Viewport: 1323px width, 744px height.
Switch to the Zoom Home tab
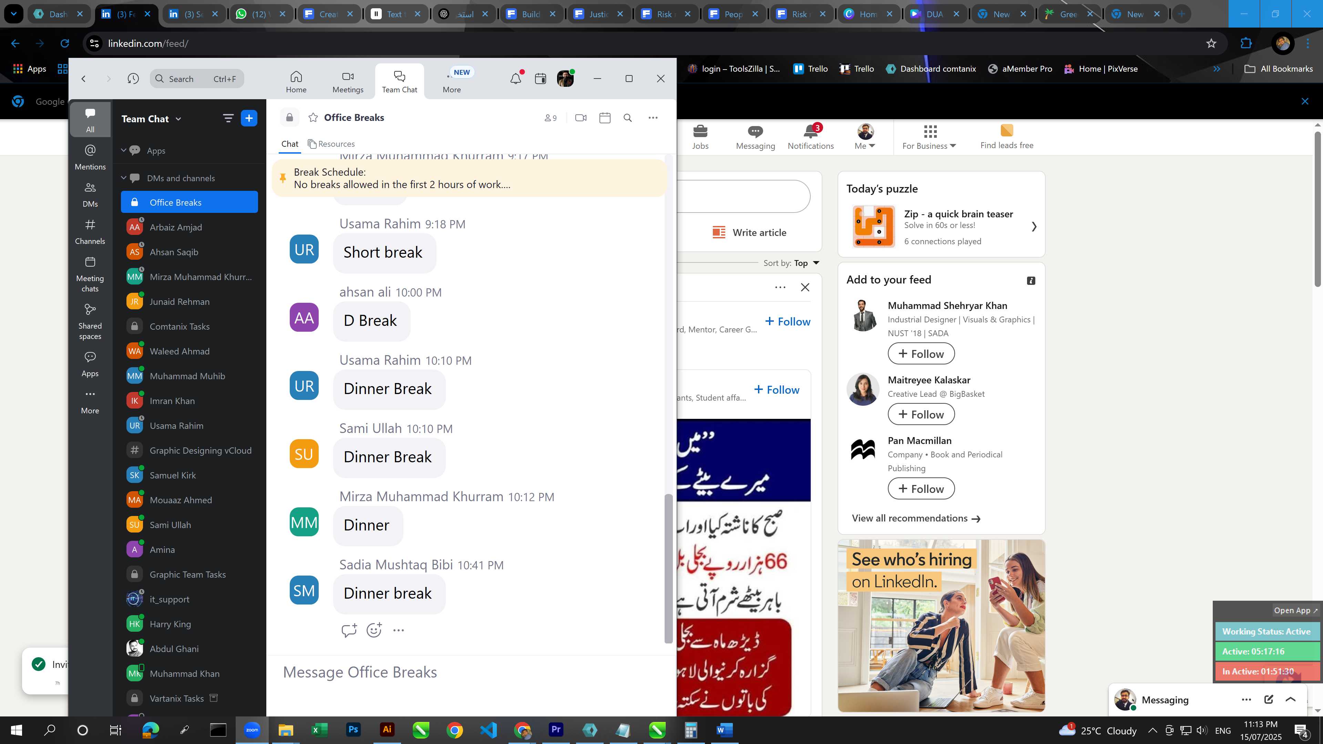point(296,82)
